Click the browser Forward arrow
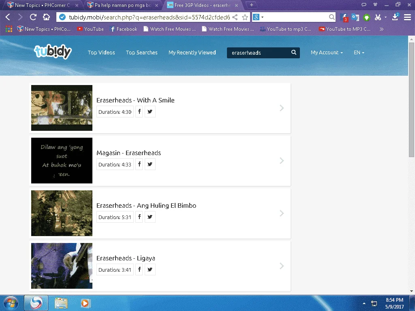 (20, 17)
